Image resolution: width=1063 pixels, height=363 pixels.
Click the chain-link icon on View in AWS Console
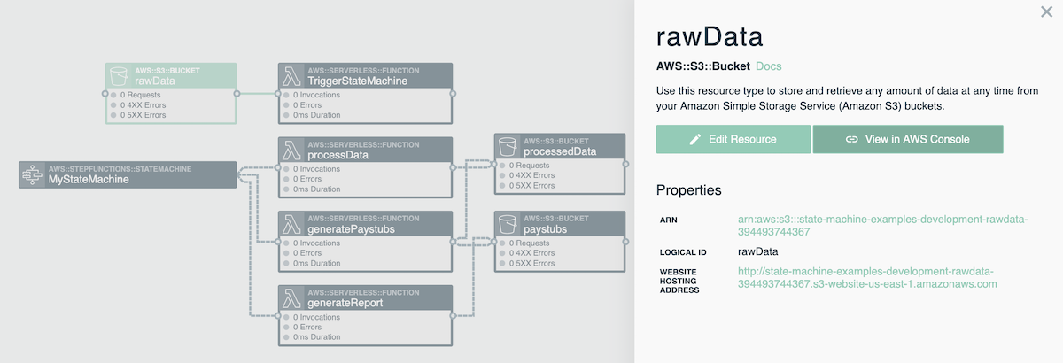[852, 139]
